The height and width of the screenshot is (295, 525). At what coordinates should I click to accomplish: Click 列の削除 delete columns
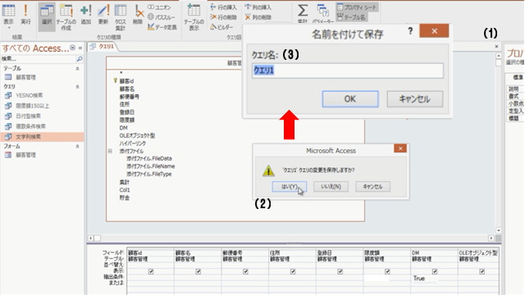click(258, 17)
